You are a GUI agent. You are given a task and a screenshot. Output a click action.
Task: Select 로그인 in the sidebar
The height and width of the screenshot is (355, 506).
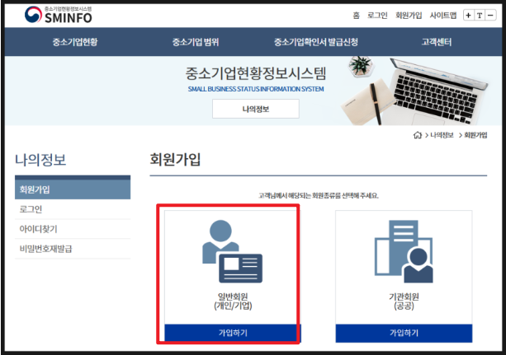73,209
